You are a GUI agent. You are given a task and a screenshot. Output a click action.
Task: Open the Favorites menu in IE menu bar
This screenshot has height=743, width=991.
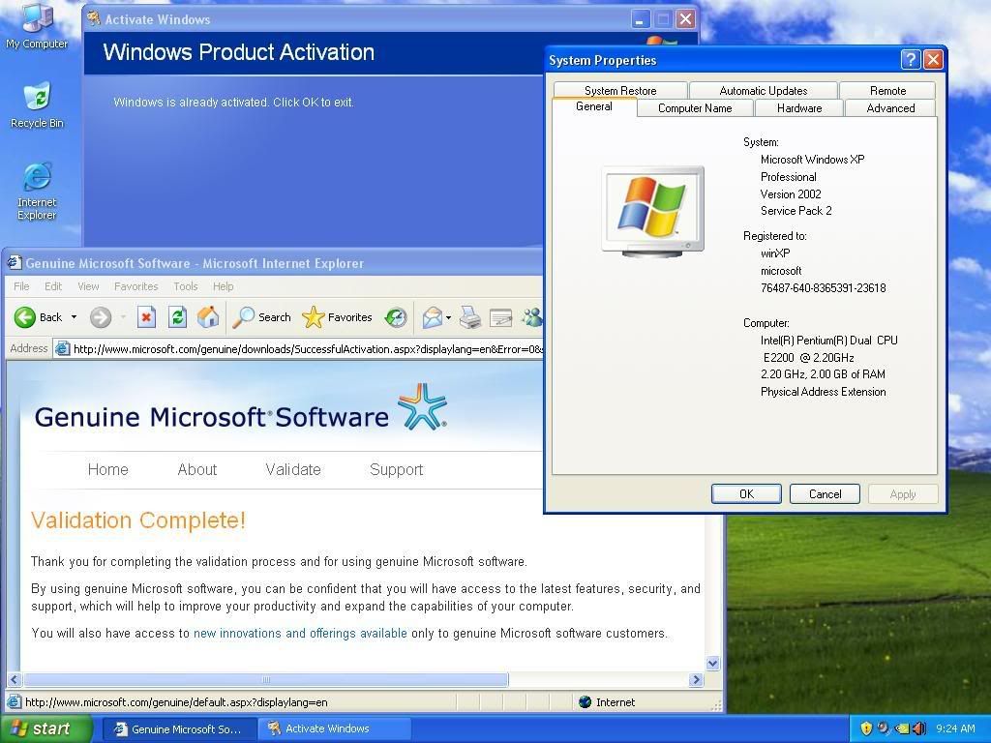135,286
